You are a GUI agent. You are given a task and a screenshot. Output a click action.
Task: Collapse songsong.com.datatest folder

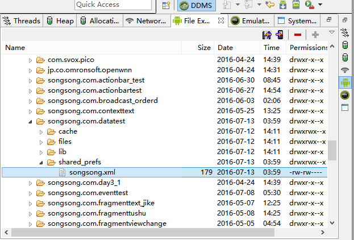coord(30,122)
